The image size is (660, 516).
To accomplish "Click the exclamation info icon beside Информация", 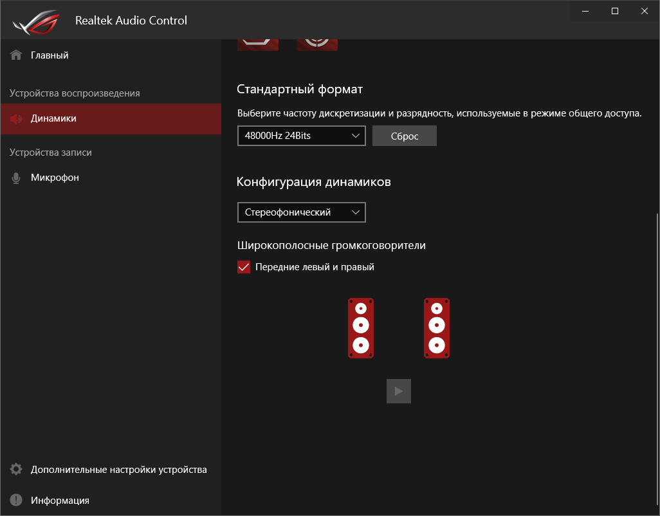I will tap(16, 501).
